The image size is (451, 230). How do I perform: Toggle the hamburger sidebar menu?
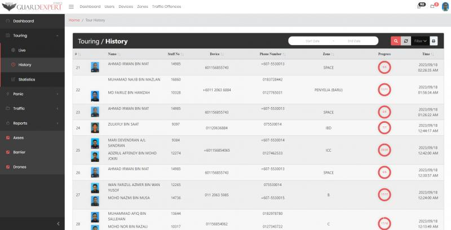click(71, 7)
